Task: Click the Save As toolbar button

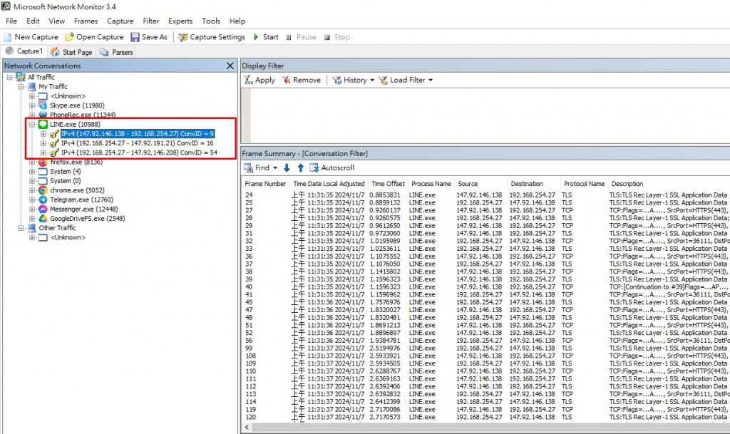Action: pyautogui.click(x=149, y=37)
